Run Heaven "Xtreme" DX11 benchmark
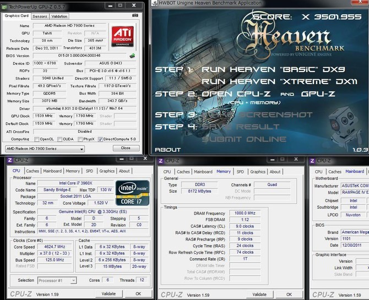 pyautogui.click(x=279, y=81)
